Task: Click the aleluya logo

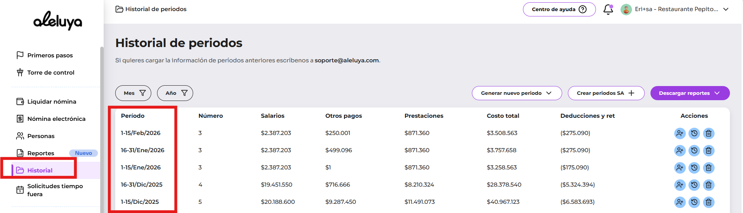Action: point(58,21)
